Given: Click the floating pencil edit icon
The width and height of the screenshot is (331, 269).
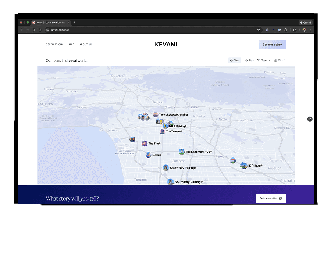Looking at the screenshot, I should (310, 119).
